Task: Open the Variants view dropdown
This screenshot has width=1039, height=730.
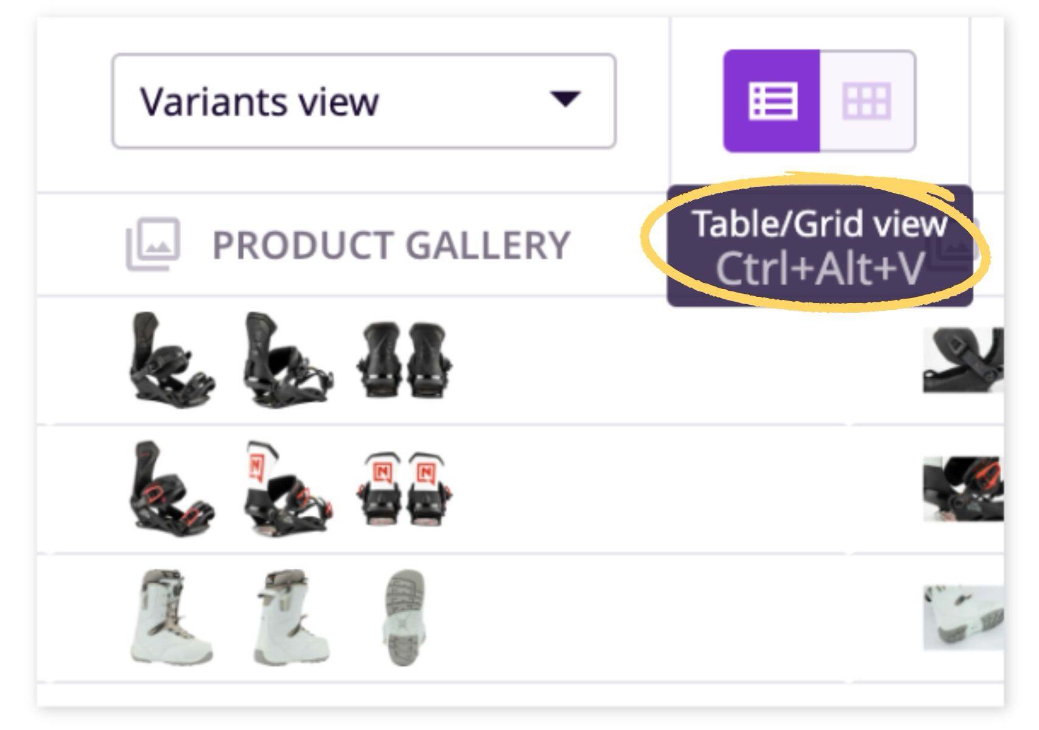Action: [363, 101]
